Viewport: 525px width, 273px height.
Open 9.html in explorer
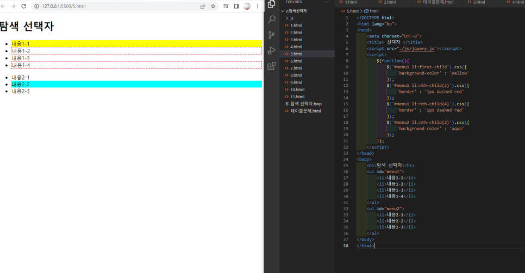tap(296, 82)
